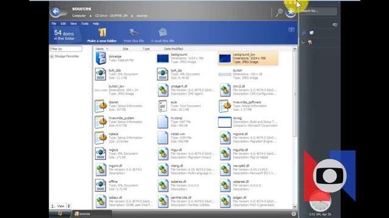This screenshot has width=389, height=218.
Task: Select the pidgen.dll file icon
Action: click(x=225, y=201)
